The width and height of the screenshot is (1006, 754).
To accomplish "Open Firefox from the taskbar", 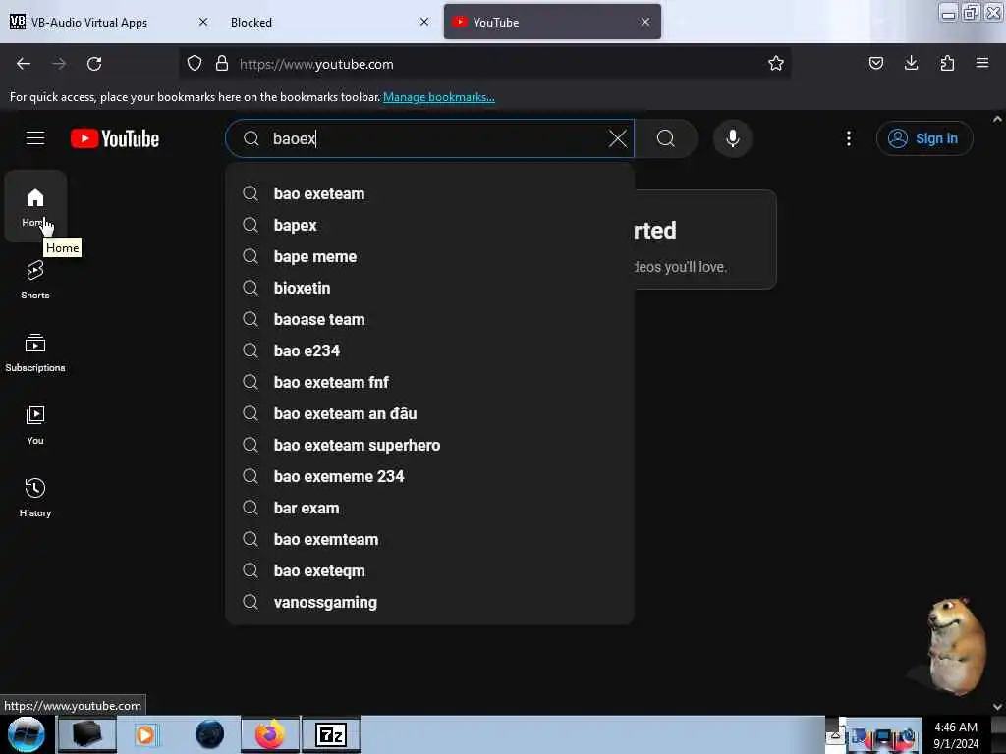I will 269,734.
